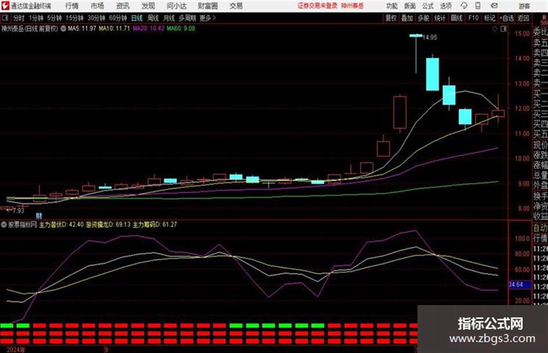Click the 神州泰岳 stock name in title bar
This screenshot has height=353, width=548.
(x=353, y=6)
